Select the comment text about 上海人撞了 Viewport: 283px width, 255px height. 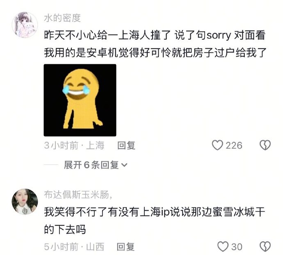[155, 44]
